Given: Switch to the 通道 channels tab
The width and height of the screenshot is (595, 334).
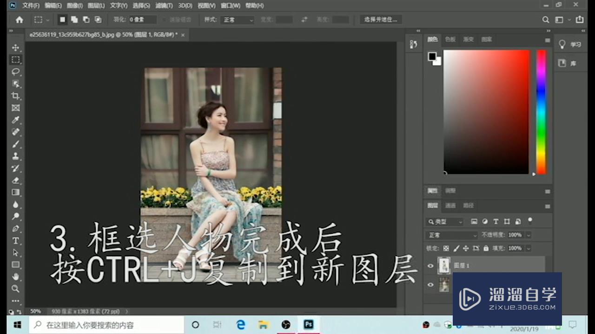Looking at the screenshot, I should (450, 206).
